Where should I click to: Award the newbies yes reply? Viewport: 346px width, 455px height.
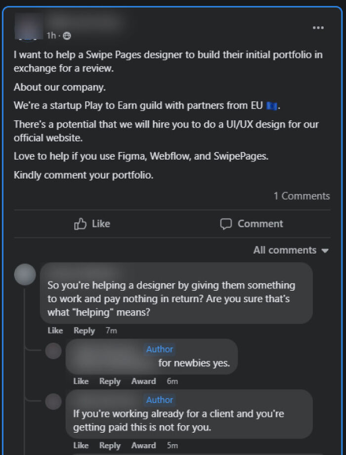143,381
